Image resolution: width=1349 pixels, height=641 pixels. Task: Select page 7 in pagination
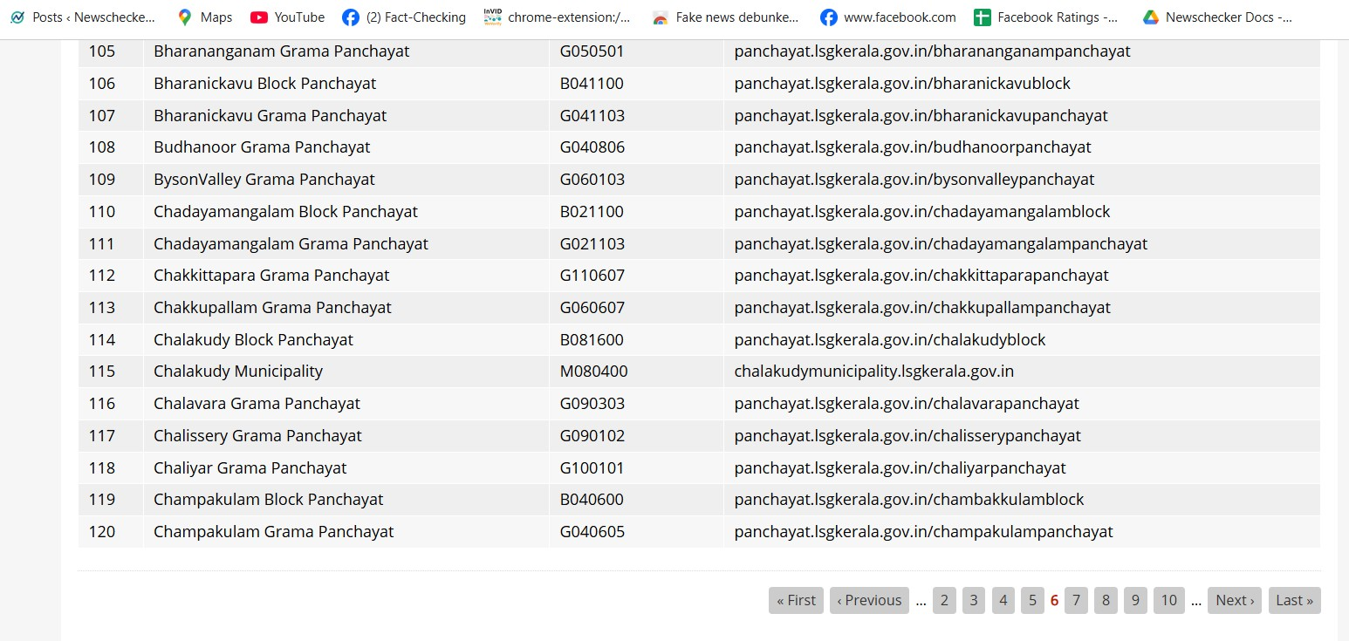pyautogui.click(x=1076, y=600)
